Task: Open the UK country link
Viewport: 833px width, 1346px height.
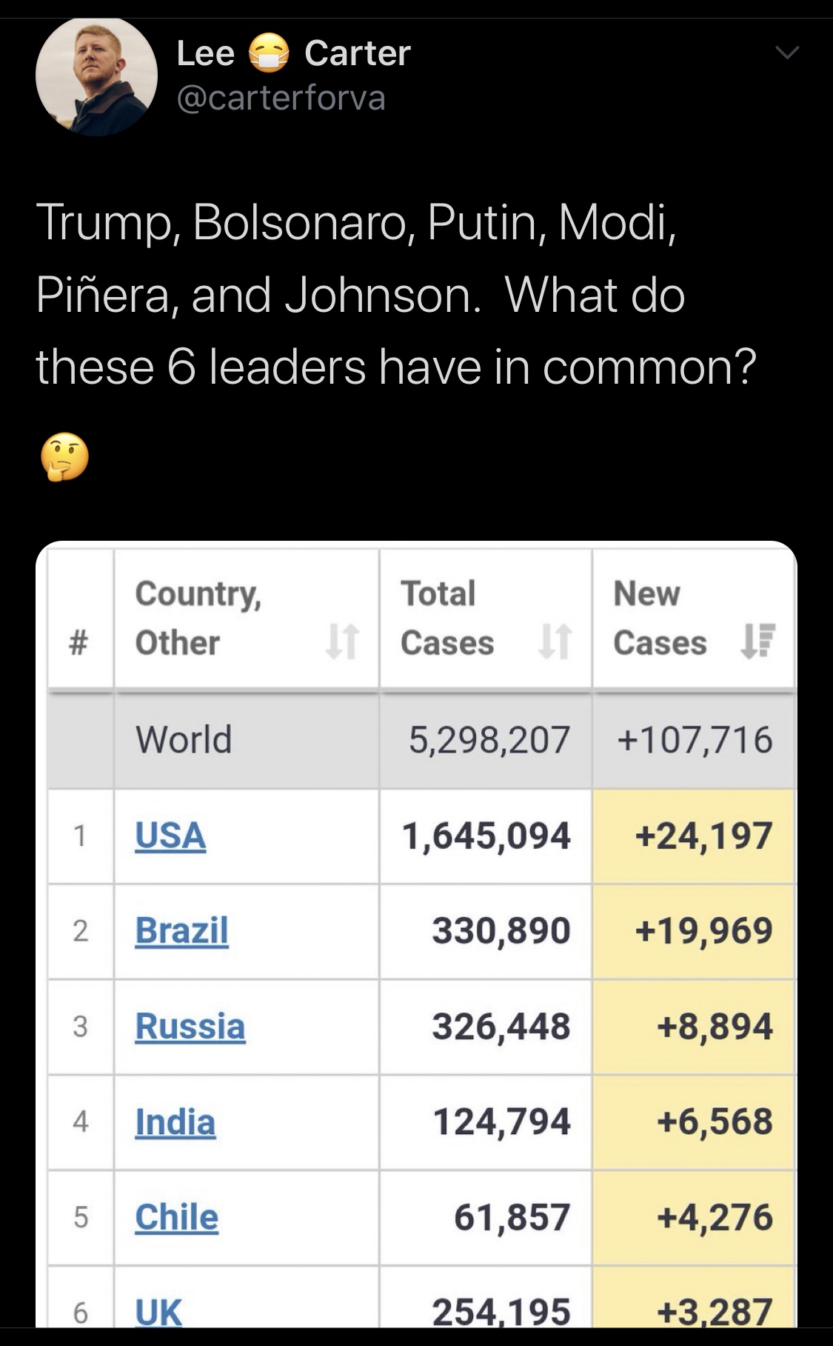Action: [158, 1311]
